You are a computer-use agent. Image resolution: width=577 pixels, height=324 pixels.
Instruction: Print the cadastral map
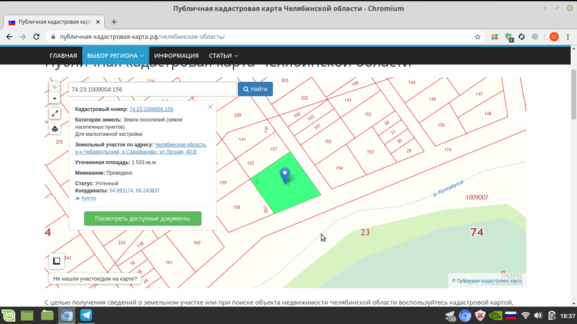point(55,129)
